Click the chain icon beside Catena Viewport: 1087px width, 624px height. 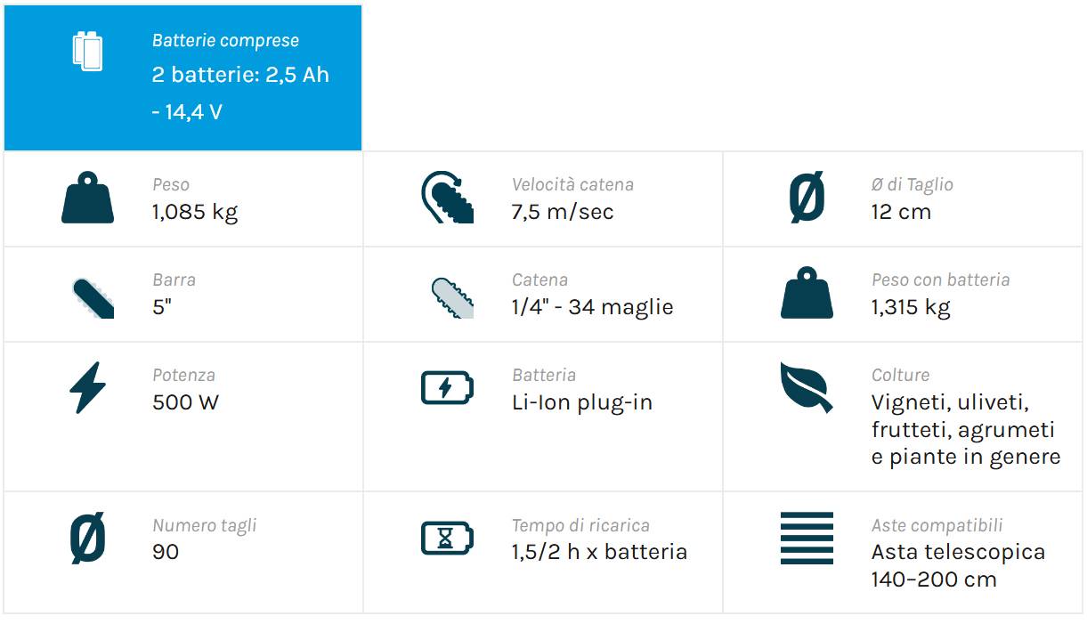click(x=452, y=296)
